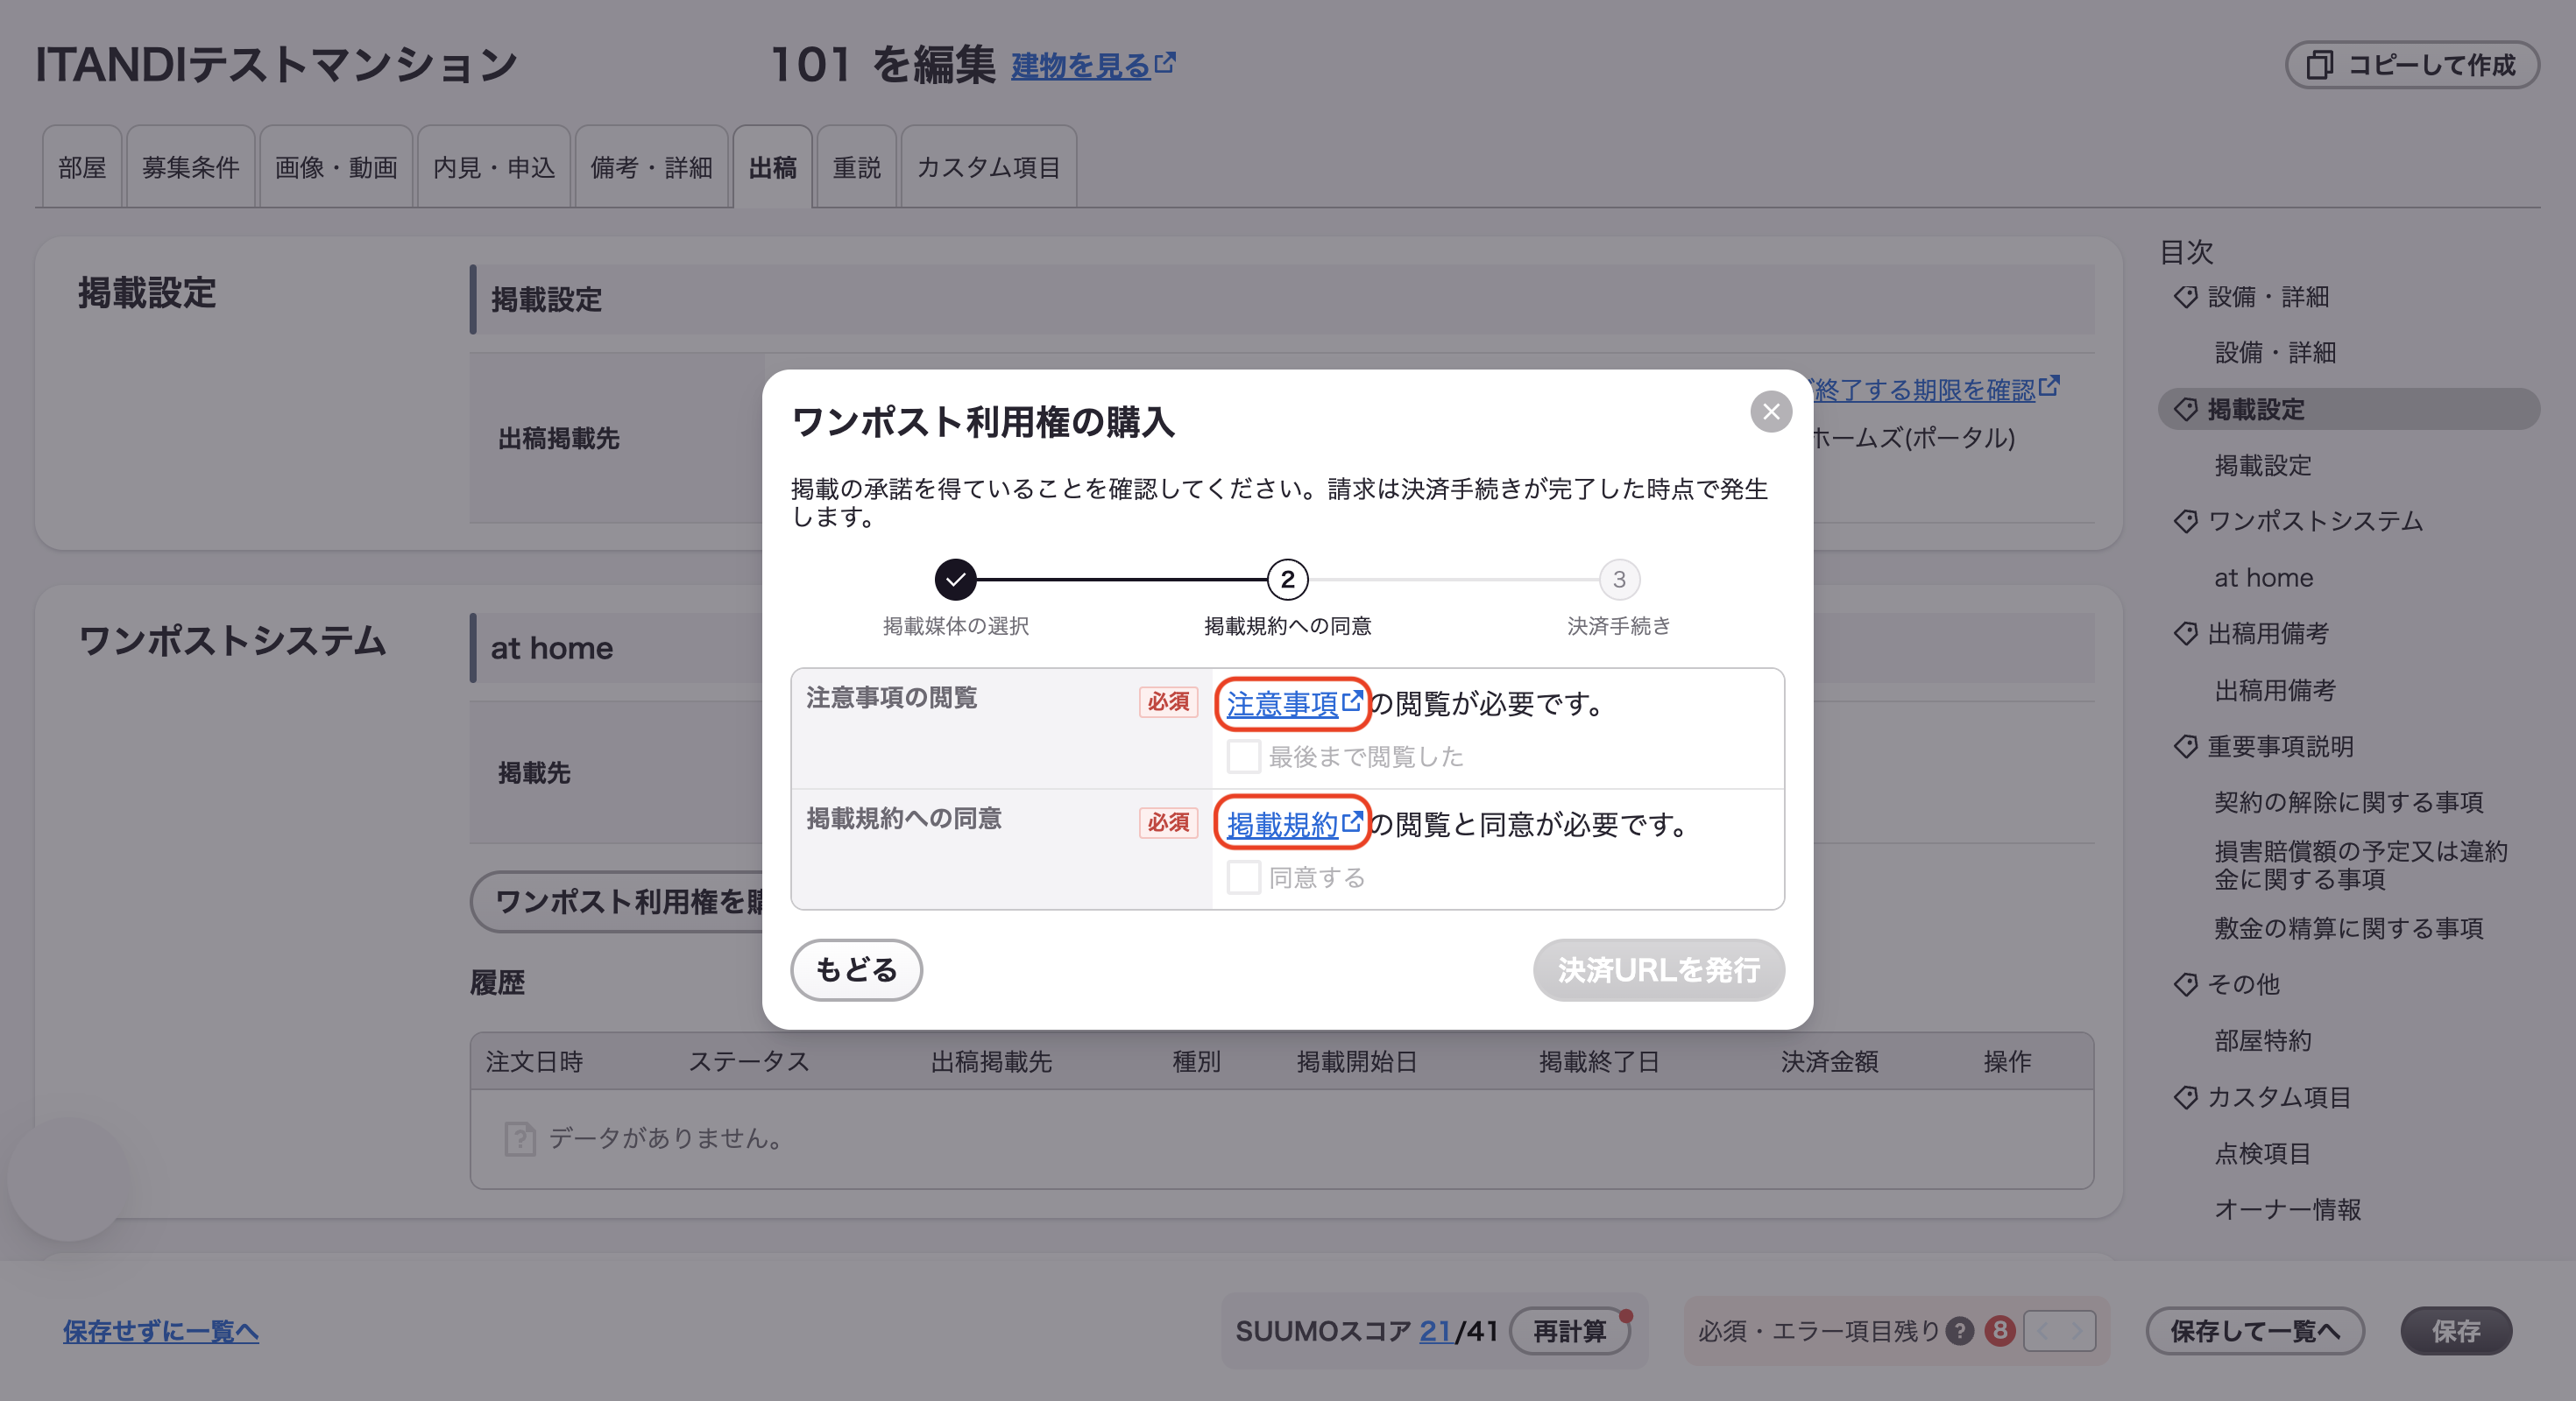The height and width of the screenshot is (1401, 2576).
Task: Go to next error item arrow
Action: tap(2077, 1331)
